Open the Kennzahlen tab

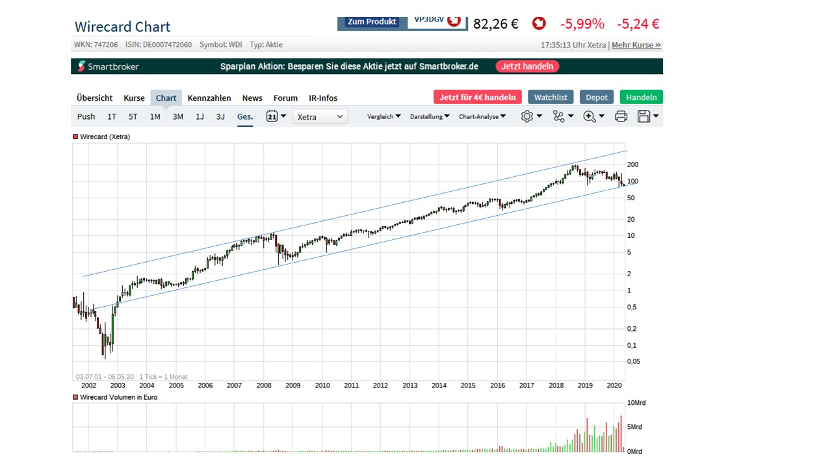209,98
